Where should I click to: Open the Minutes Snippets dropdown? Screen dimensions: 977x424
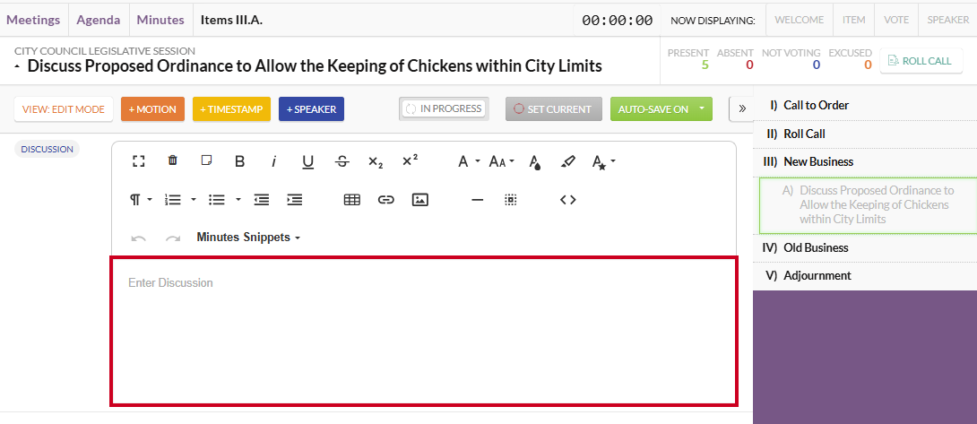click(x=248, y=237)
